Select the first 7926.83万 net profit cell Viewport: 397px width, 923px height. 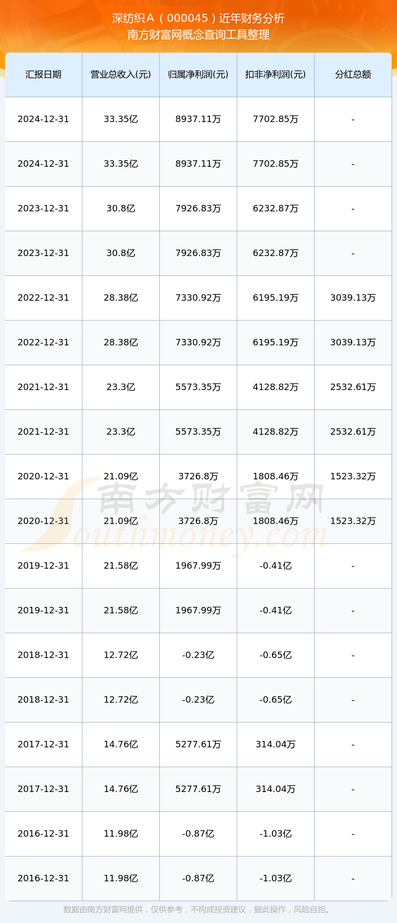click(198, 208)
